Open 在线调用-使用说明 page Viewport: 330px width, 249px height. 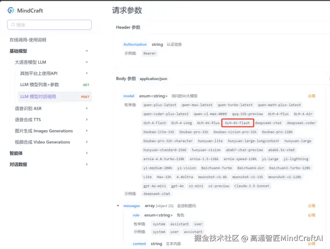28,40
